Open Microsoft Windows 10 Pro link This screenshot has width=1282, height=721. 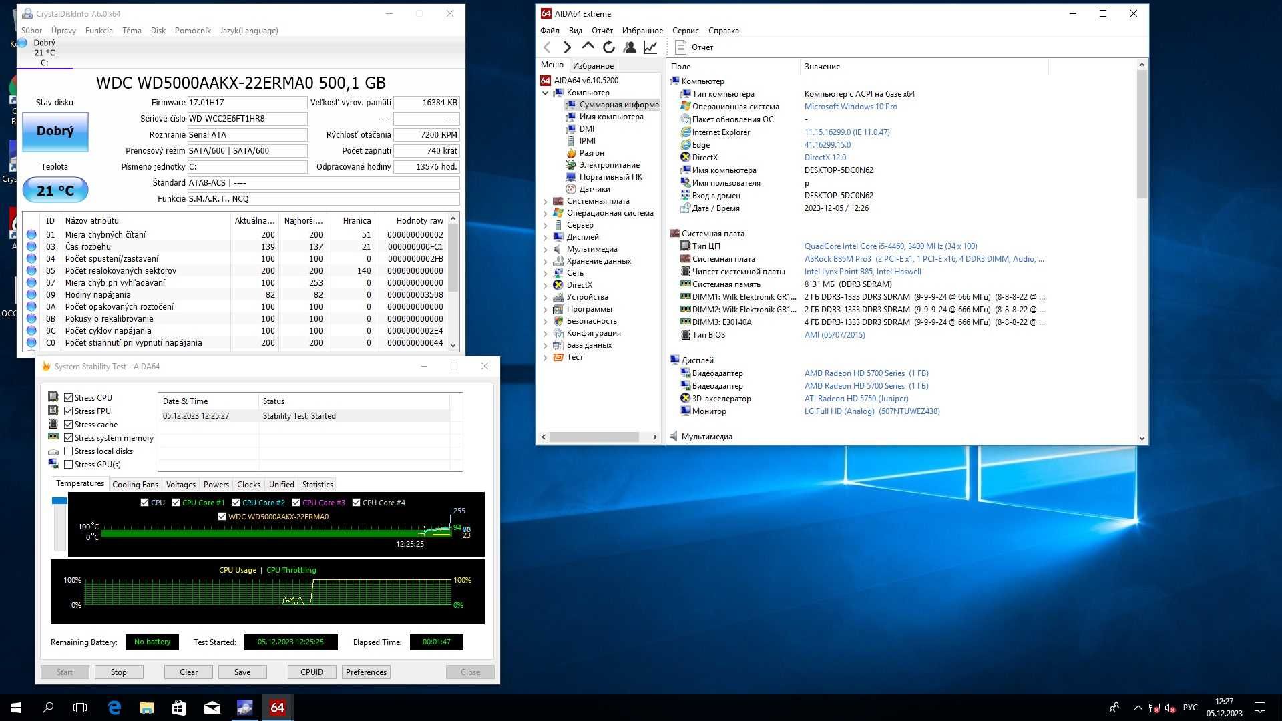pos(850,107)
